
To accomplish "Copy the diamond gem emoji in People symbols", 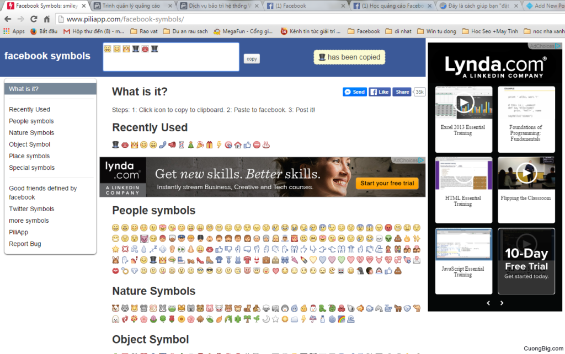I will pos(135,271).
